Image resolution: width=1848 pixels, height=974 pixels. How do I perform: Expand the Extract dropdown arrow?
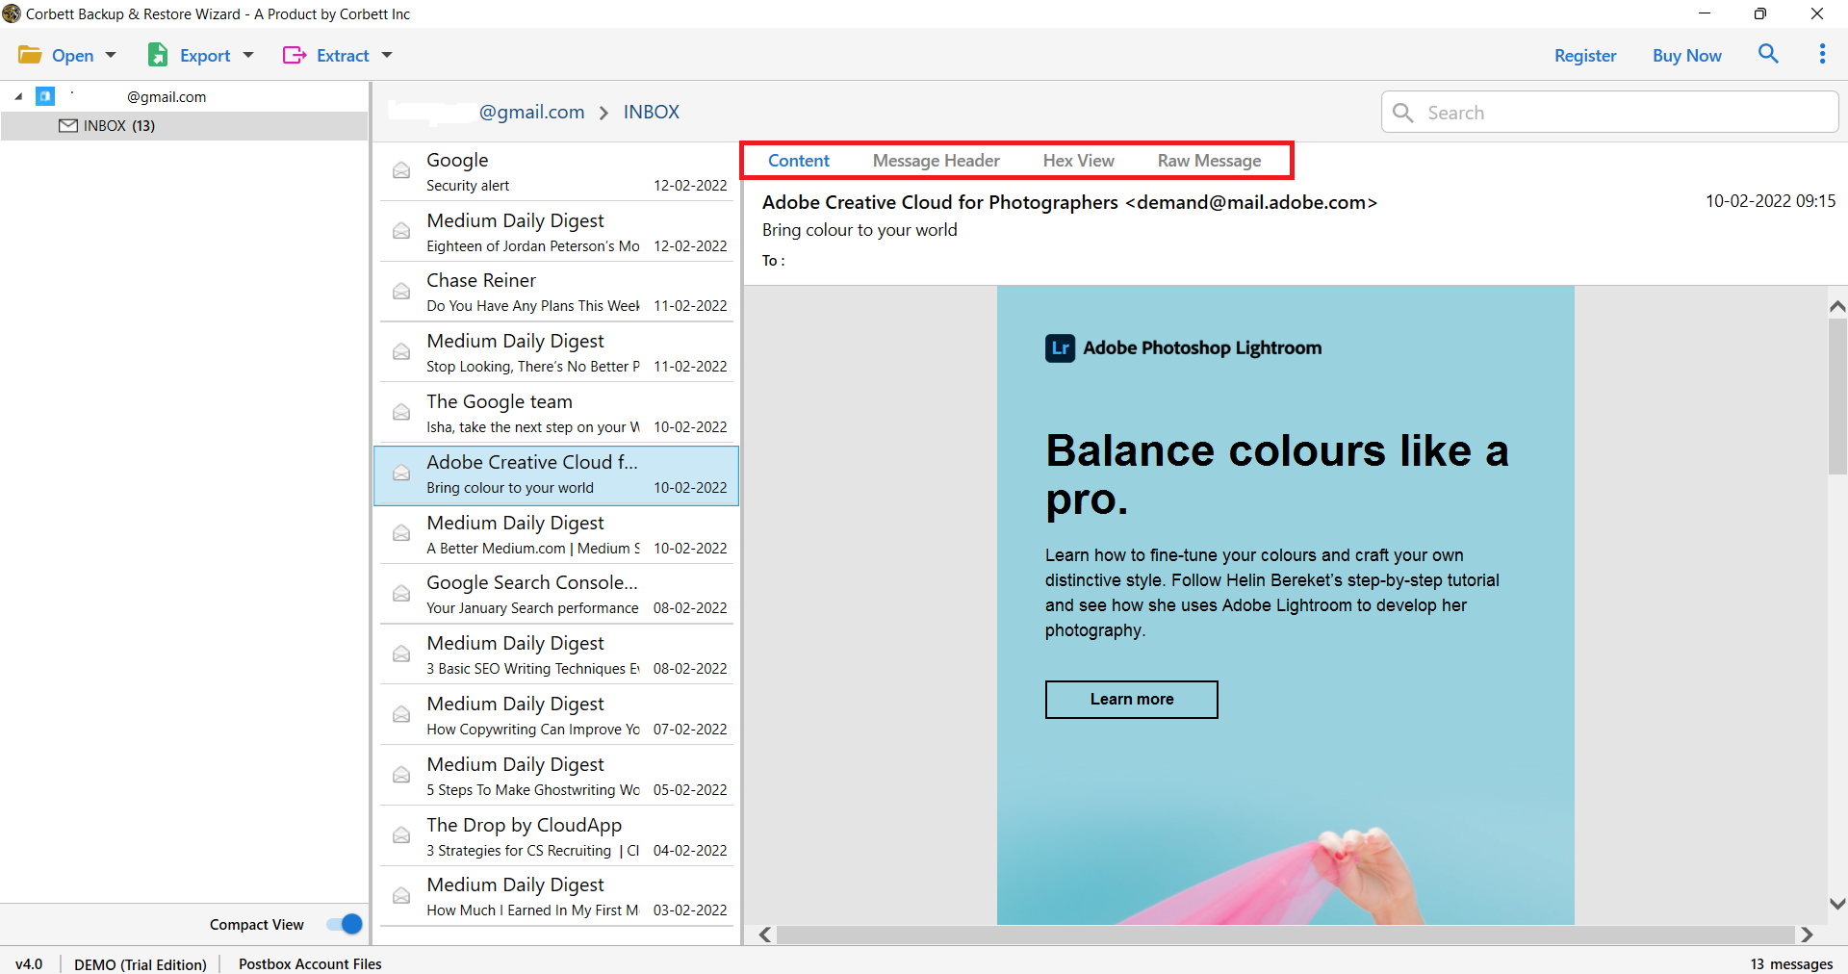(387, 55)
